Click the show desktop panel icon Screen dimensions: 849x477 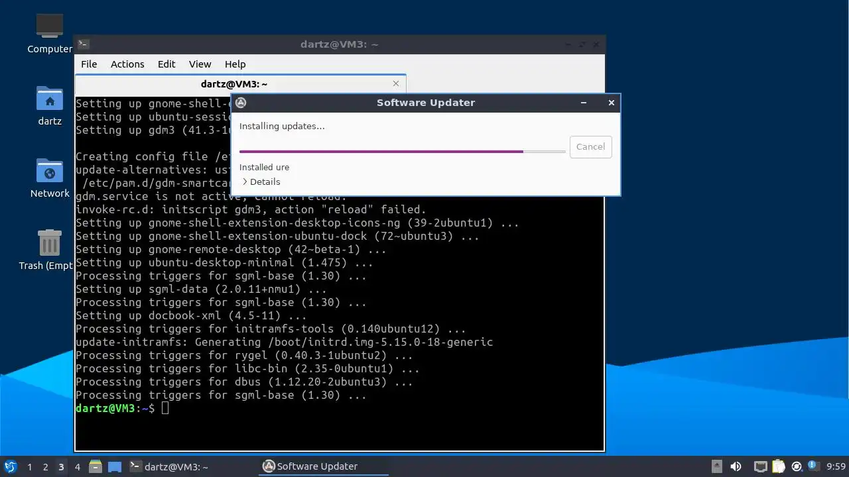click(115, 466)
